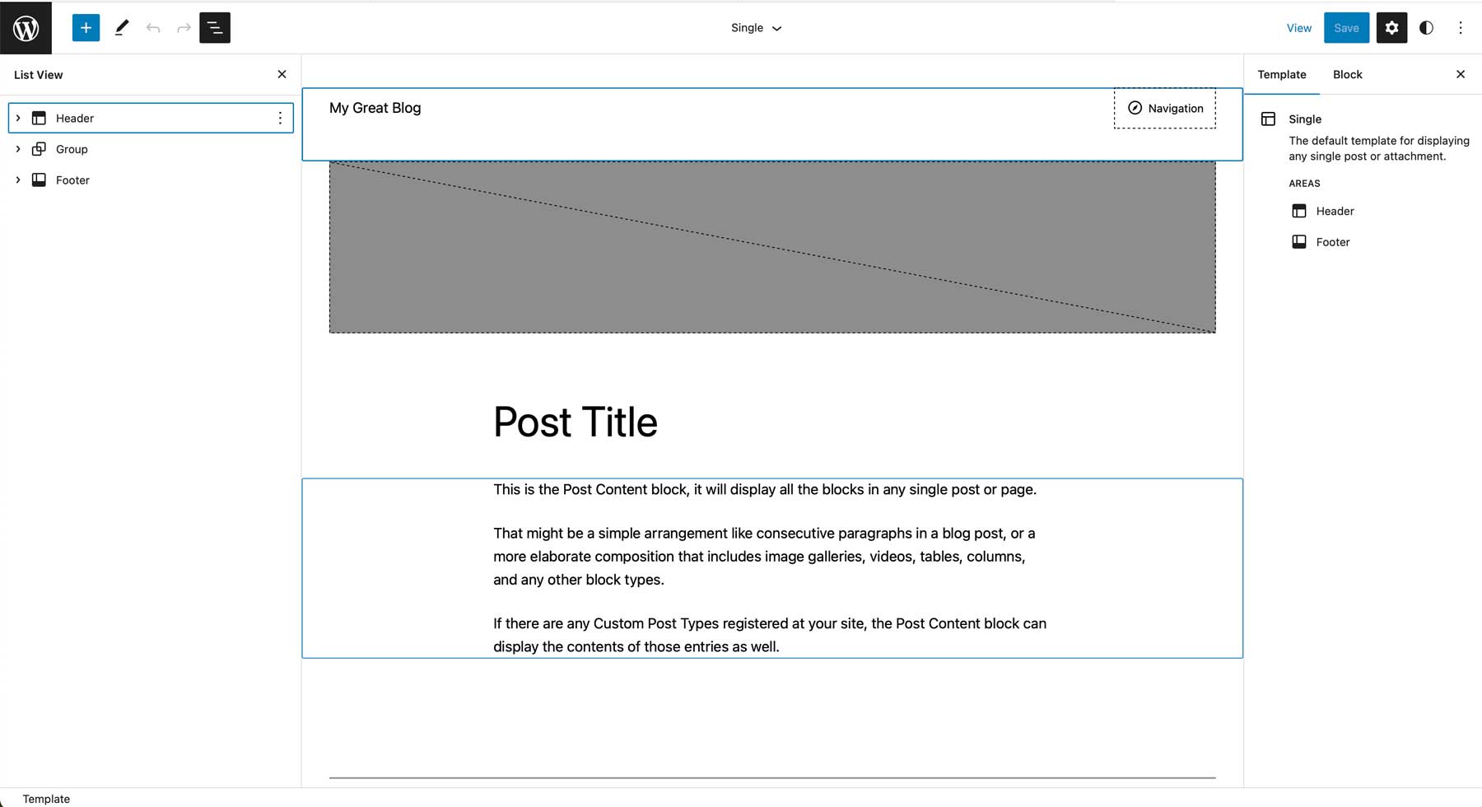The image size is (1482, 807).
Task: Select the Template tab
Action: pos(1281,74)
